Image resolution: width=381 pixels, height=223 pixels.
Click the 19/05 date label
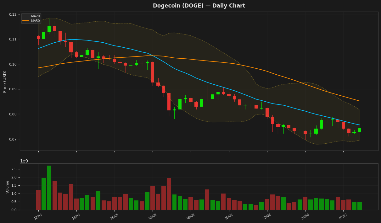pyautogui.click(x=76, y=216)
